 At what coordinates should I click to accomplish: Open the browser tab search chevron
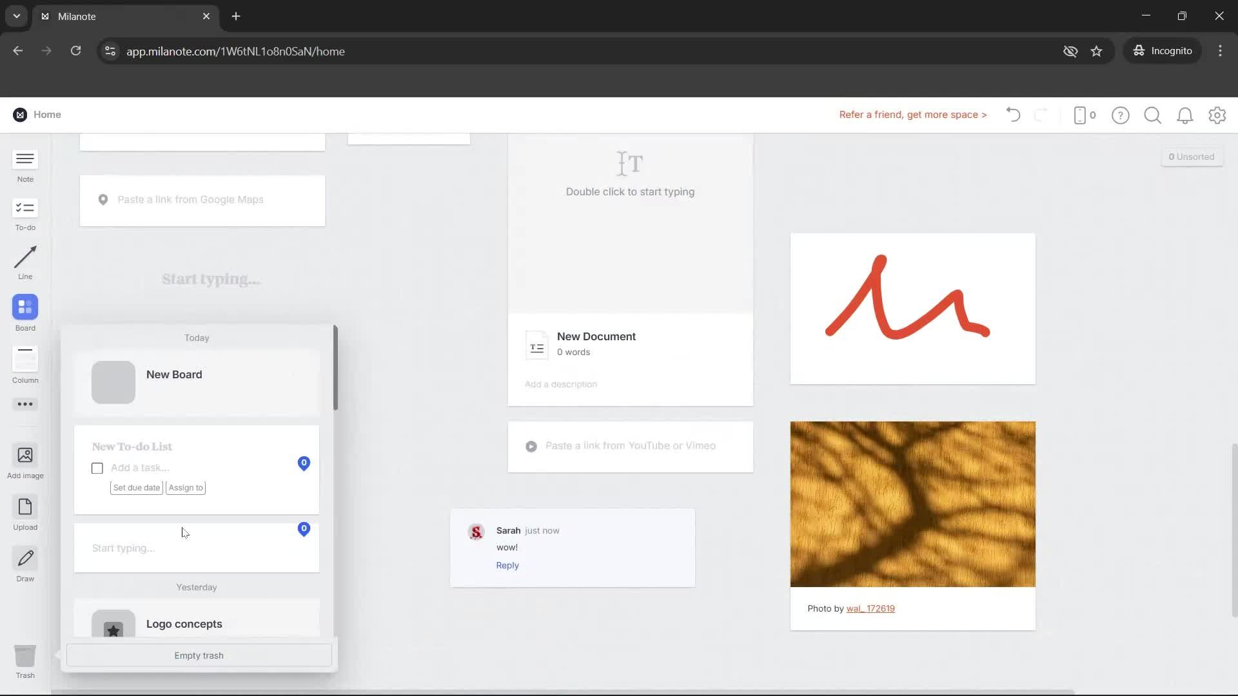(x=15, y=16)
